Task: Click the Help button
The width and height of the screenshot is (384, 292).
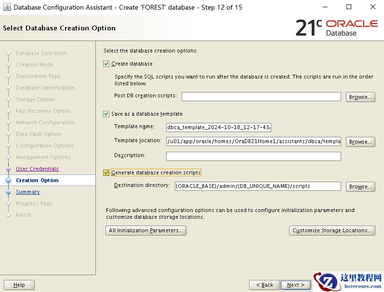Action: click(19, 285)
